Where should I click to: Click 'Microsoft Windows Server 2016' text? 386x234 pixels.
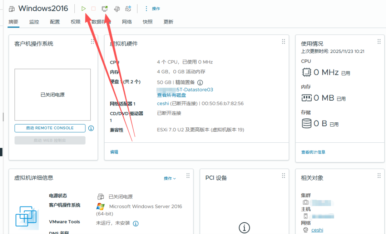[145, 207]
